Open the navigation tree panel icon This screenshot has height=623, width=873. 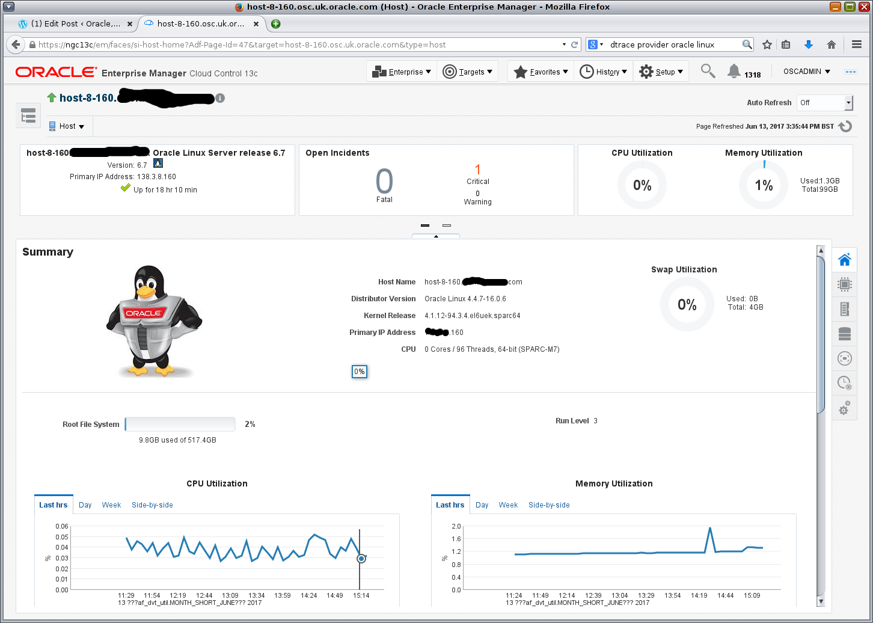28,116
